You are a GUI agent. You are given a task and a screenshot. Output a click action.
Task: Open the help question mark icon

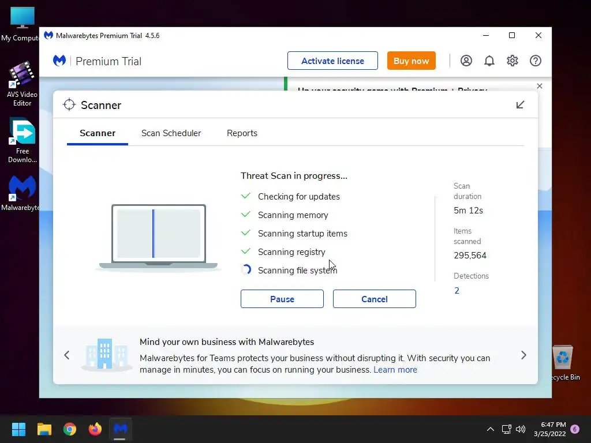[x=535, y=61]
